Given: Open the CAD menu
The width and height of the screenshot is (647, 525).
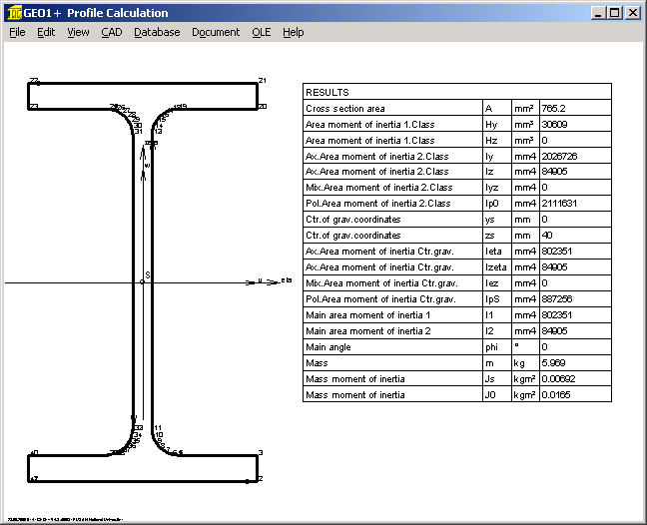Looking at the screenshot, I should [111, 32].
